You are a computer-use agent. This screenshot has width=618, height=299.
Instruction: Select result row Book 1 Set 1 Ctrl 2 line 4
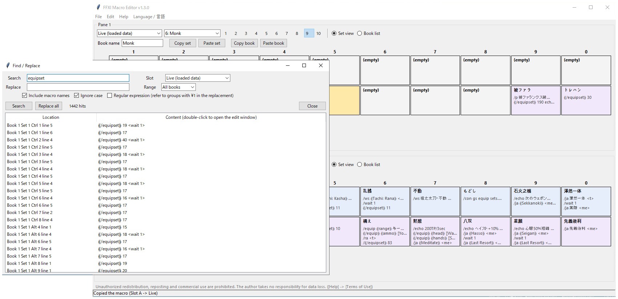pos(165,140)
